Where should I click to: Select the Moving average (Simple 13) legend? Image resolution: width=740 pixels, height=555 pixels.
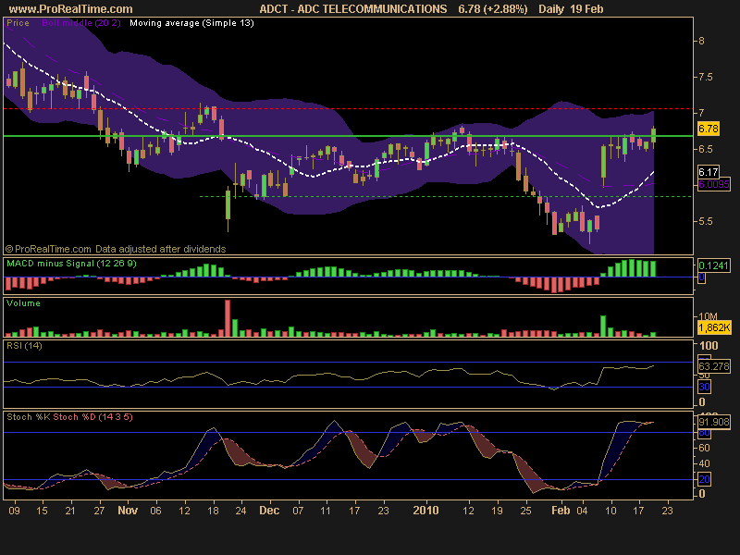click(191, 22)
